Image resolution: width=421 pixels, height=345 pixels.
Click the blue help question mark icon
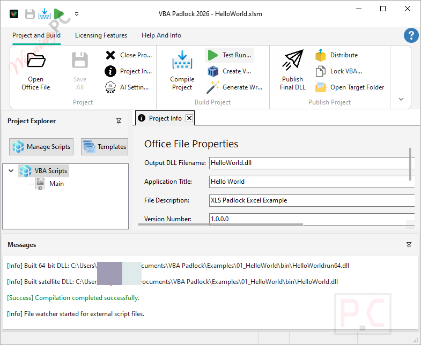411,35
